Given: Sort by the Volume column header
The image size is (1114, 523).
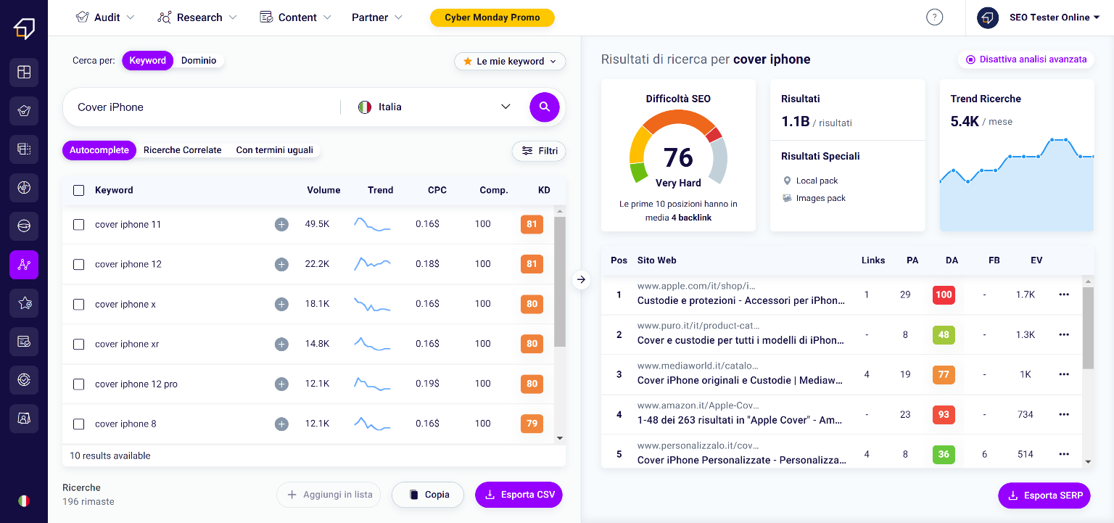Looking at the screenshot, I should tap(323, 191).
